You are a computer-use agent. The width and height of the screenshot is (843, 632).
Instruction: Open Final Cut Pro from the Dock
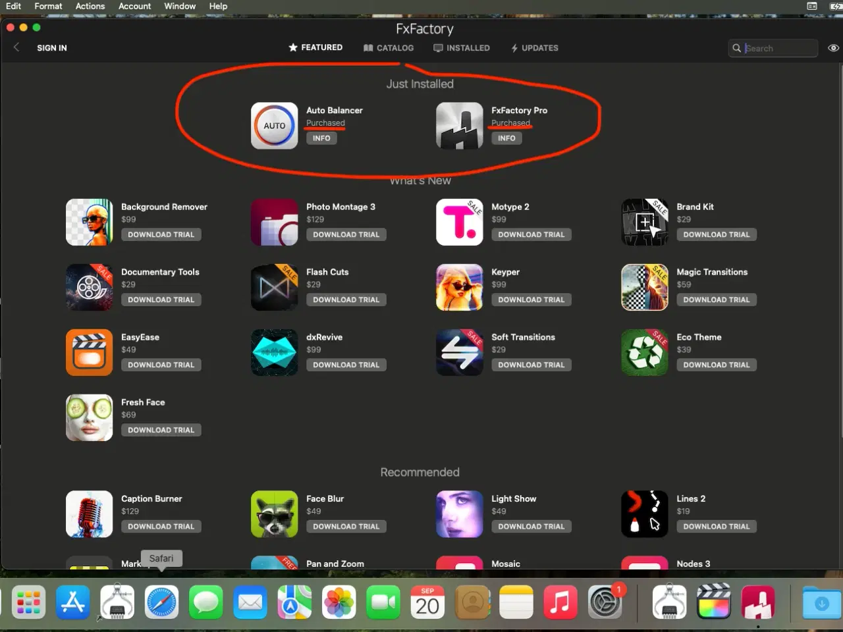(714, 602)
